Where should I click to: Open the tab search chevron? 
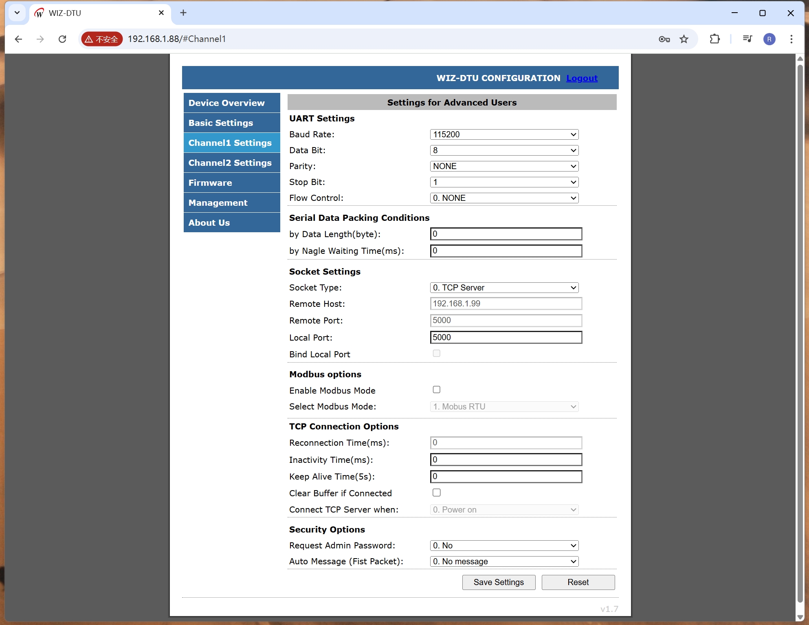tap(17, 13)
